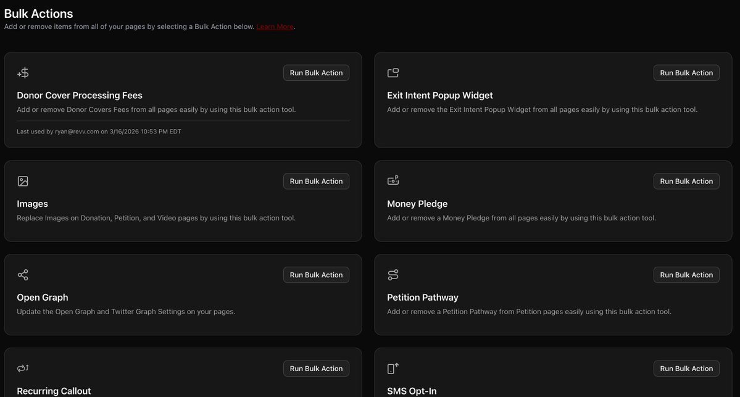740x397 pixels.
Task: Run Bulk Action for Open Graph
Action: pyautogui.click(x=316, y=275)
